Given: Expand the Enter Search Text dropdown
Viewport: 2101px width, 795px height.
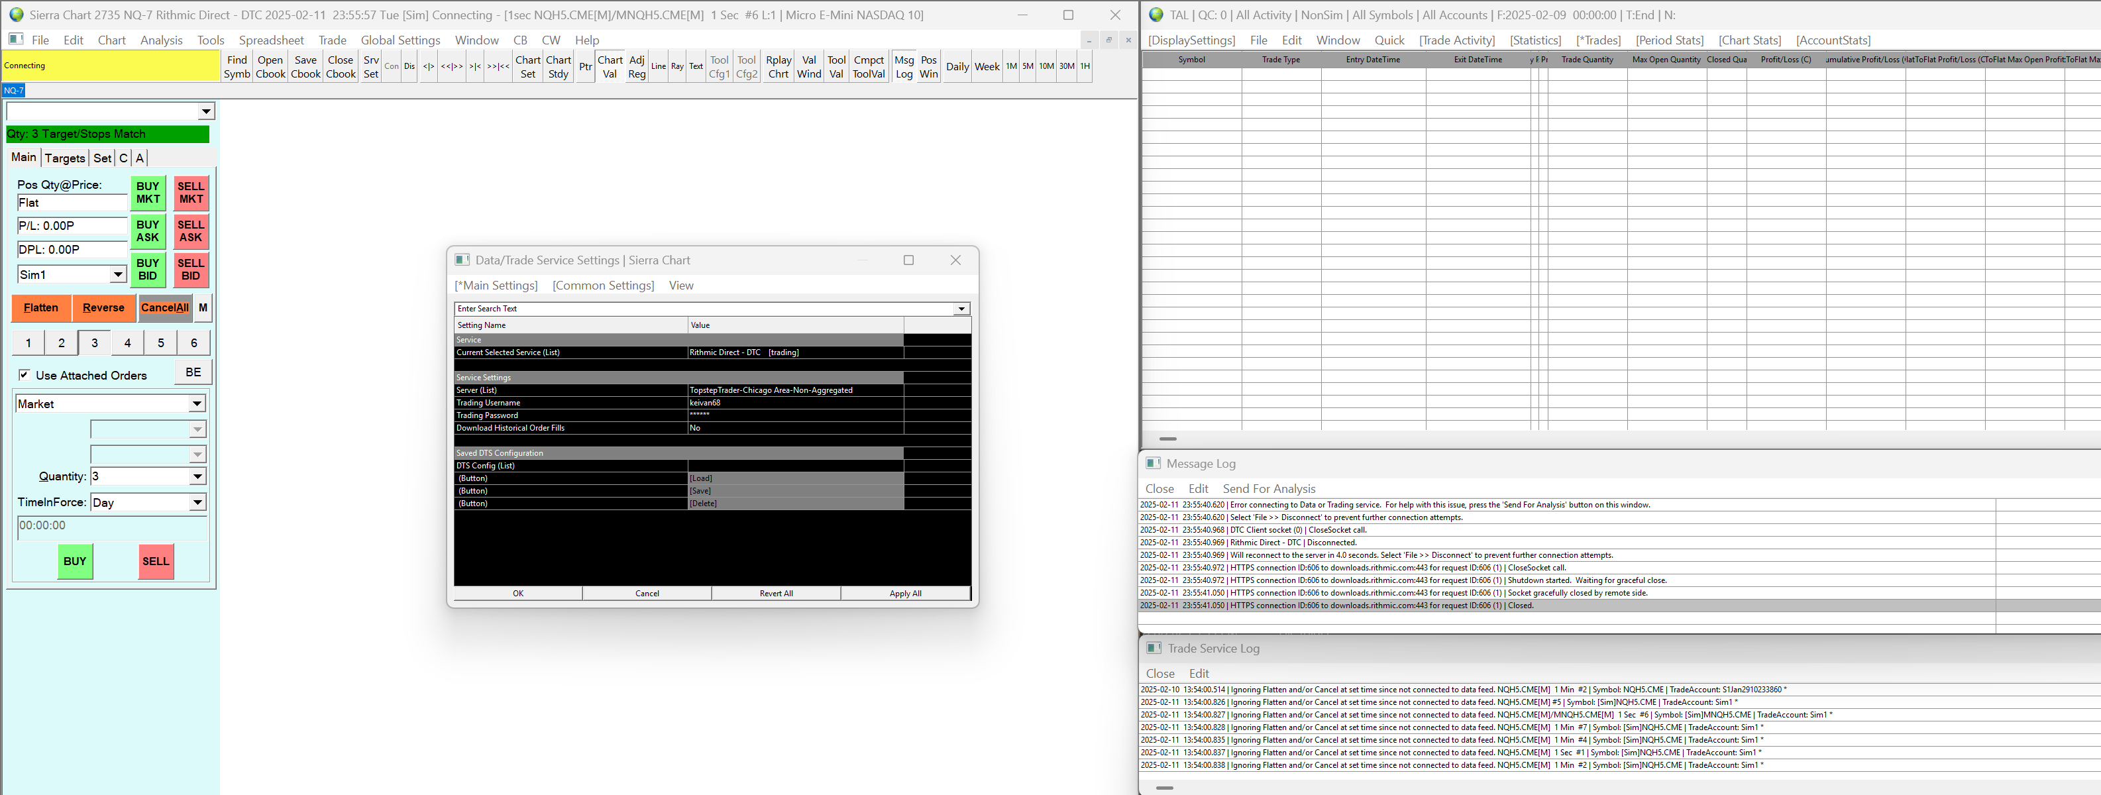Looking at the screenshot, I should coord(961,309).
